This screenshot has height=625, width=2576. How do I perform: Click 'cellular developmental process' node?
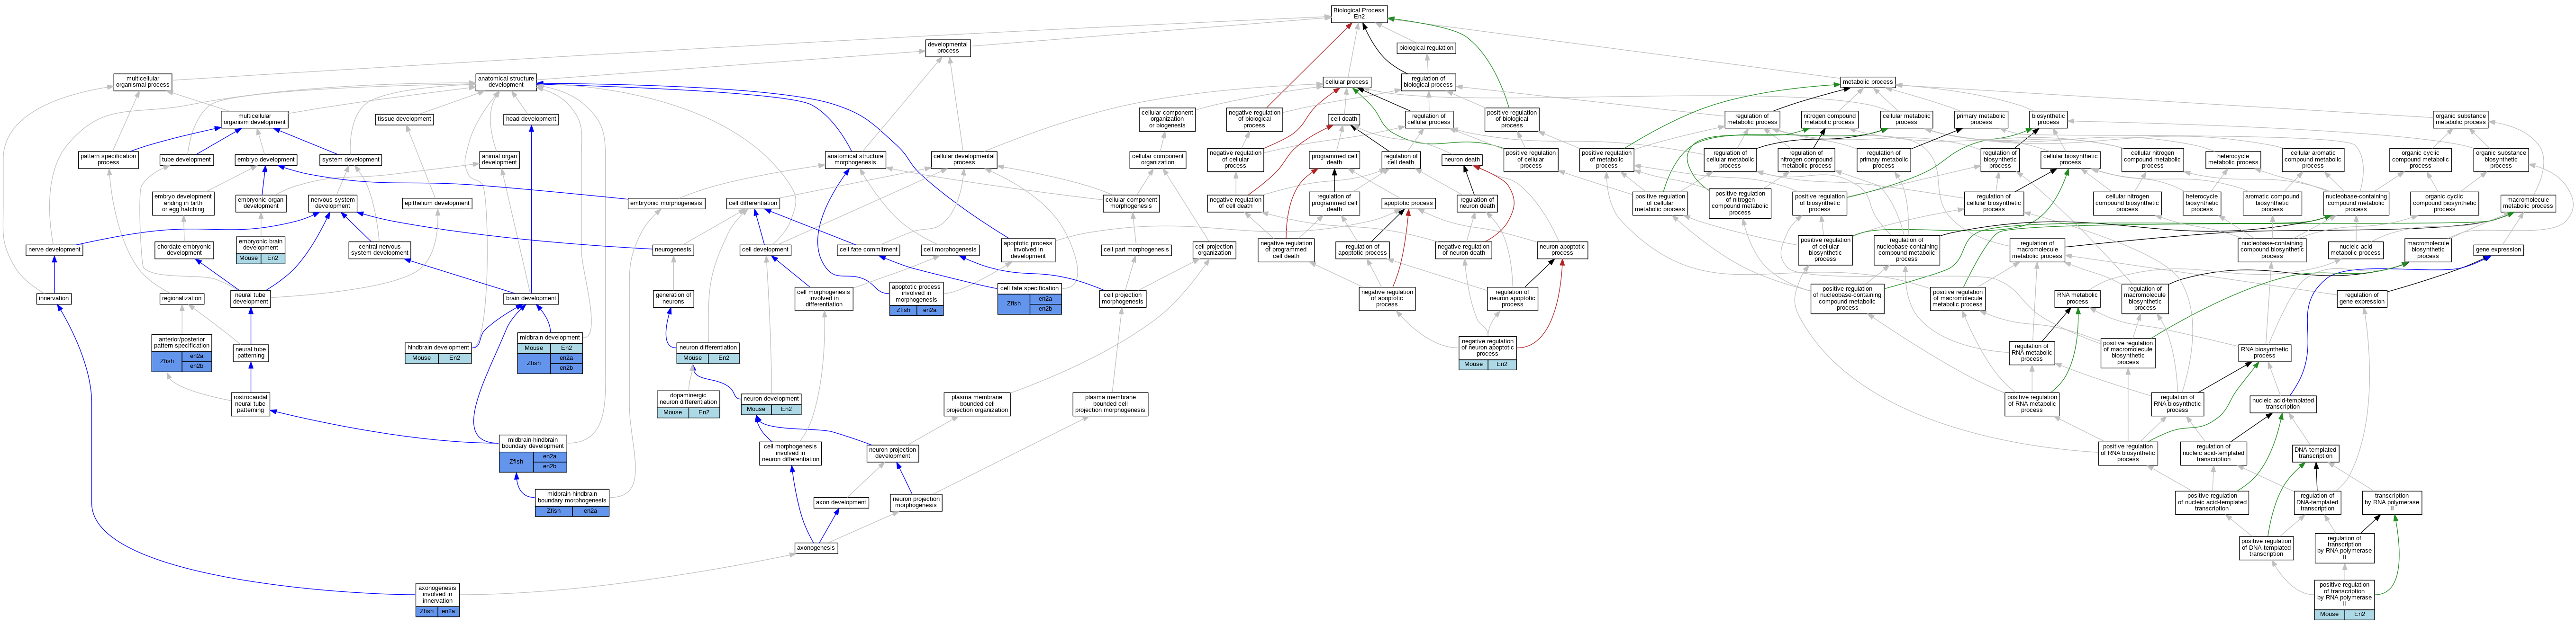pyautogui.click(x=964, y=160)
